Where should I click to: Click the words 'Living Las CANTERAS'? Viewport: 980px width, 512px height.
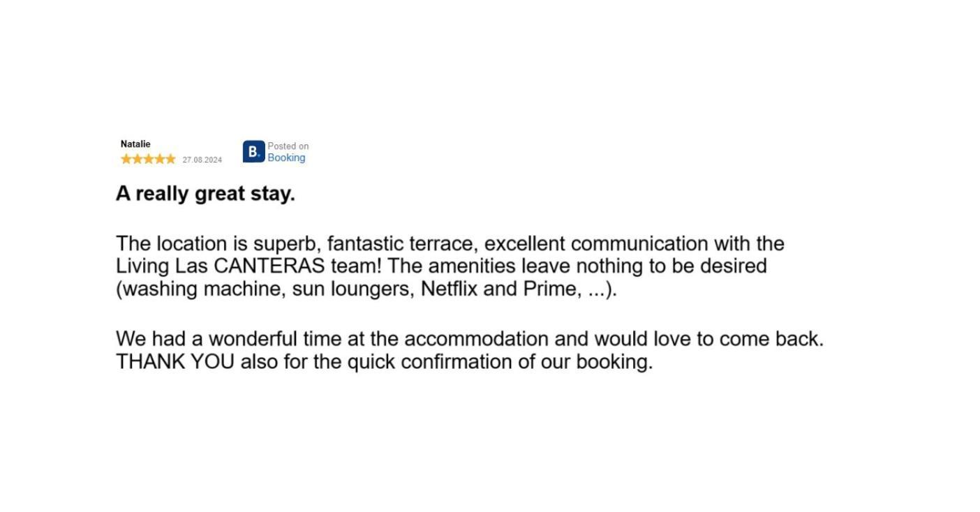pos(221,266)
